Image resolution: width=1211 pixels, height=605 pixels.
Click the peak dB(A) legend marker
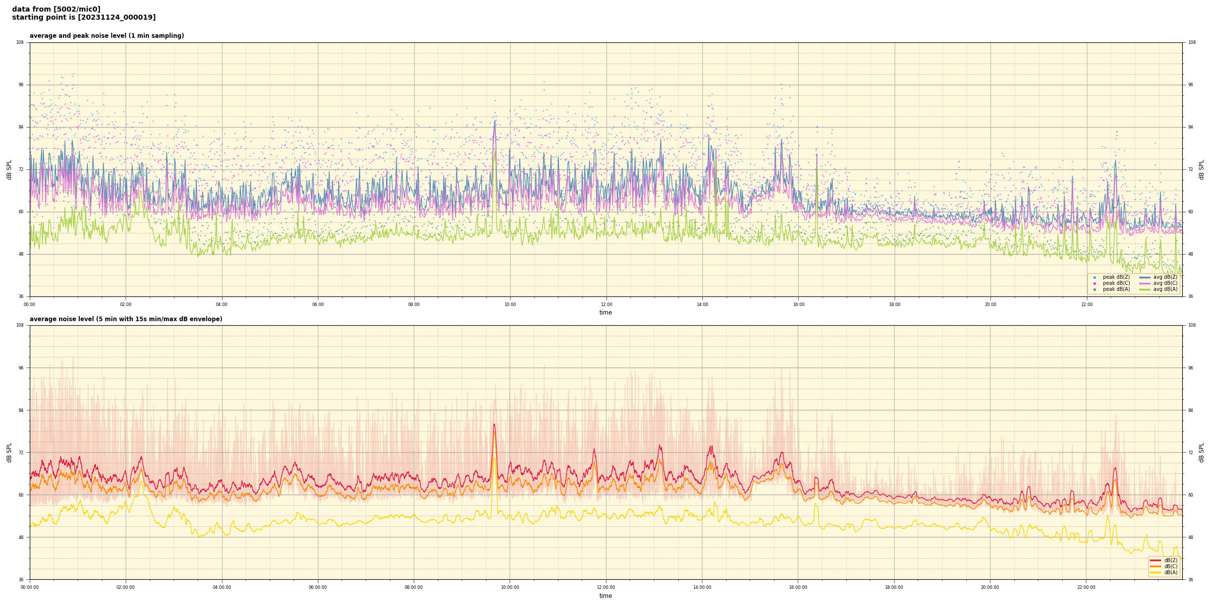tap(1094, 289)
